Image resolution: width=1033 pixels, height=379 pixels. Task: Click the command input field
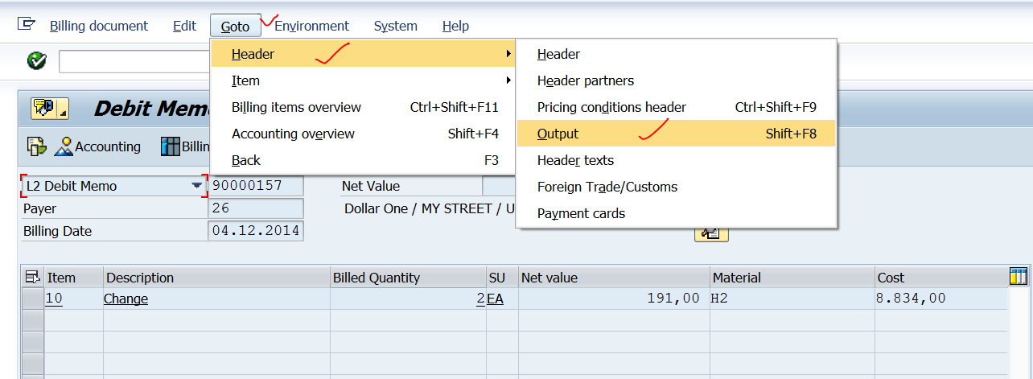(x=133, y=61)
